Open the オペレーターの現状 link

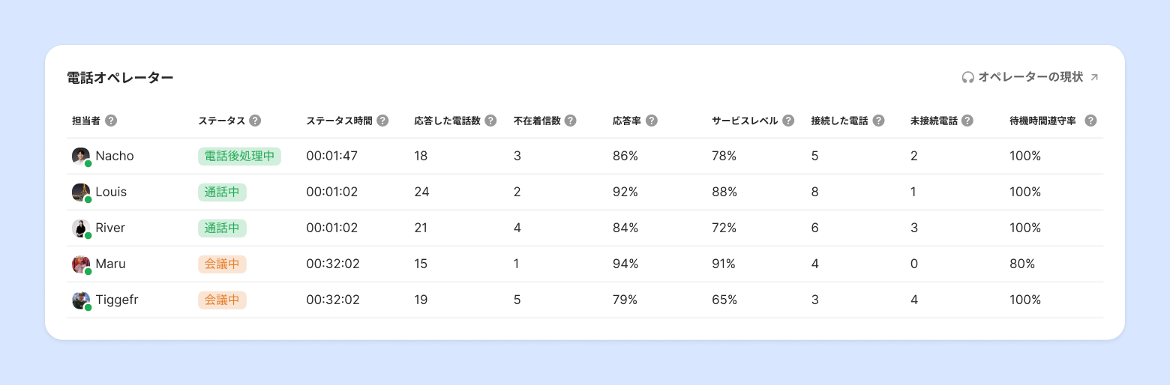click(x=1030, y=77)
